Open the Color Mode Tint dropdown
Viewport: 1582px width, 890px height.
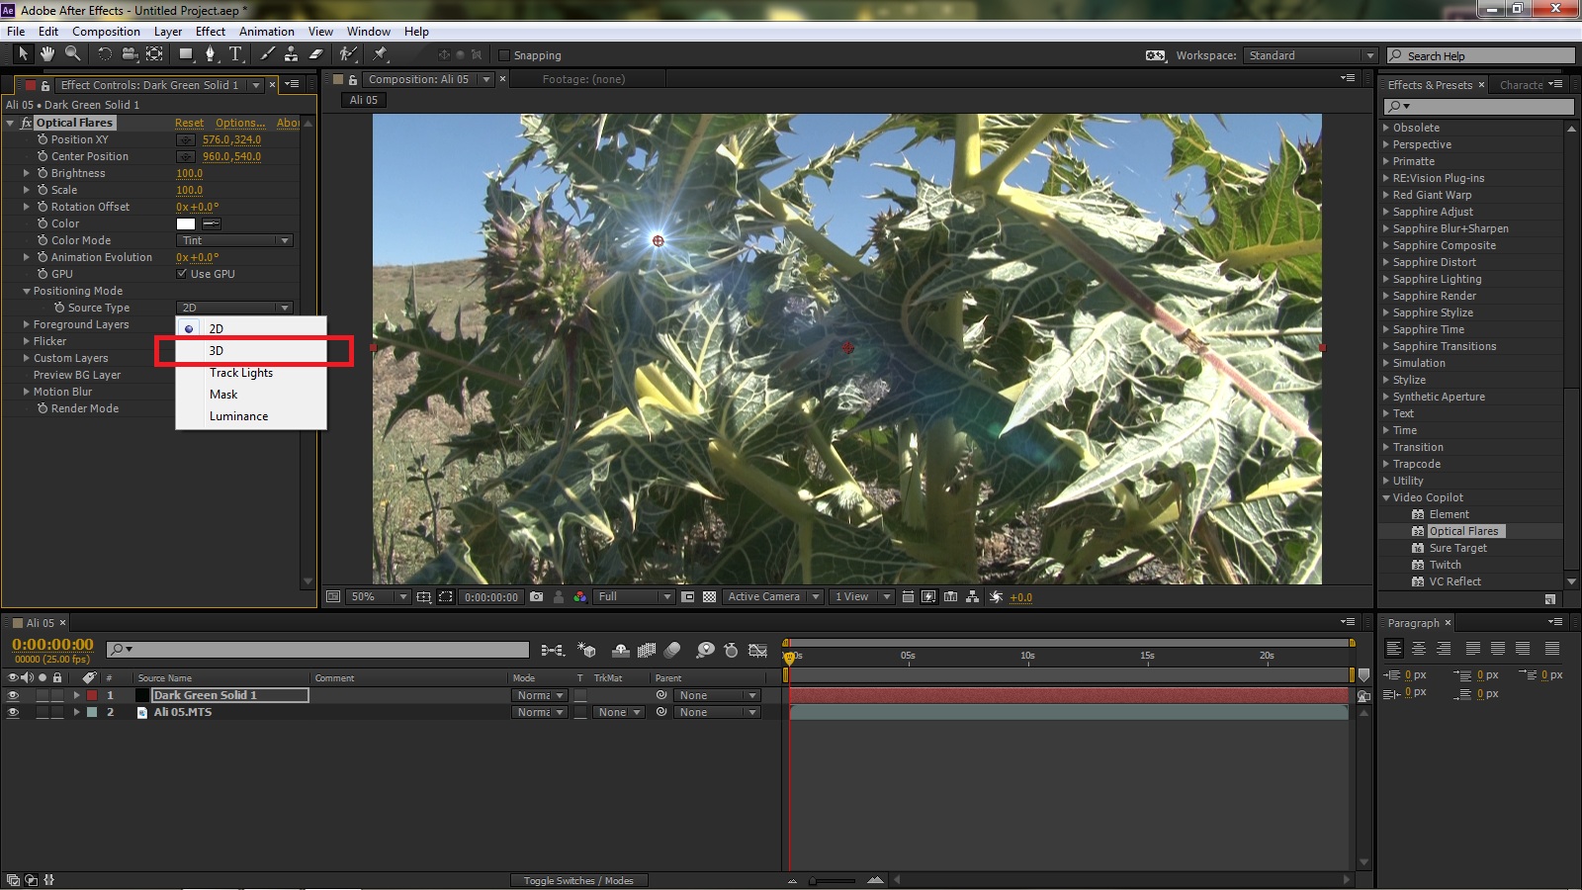pyautogui.click(x=234, y=240)
